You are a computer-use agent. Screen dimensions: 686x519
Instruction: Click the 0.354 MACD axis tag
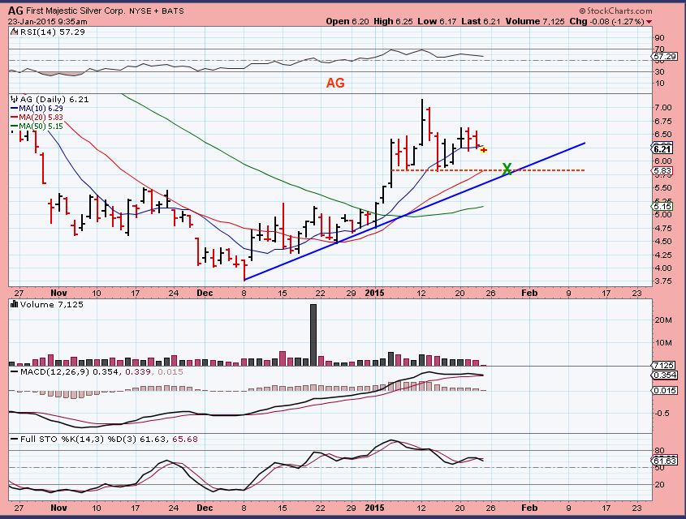665,375
